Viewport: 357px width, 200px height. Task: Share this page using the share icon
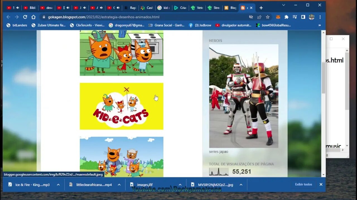tap(259, 17)
